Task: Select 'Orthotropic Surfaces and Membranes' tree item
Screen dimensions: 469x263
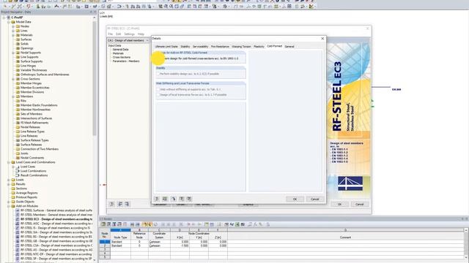Action: coord(45,75)
